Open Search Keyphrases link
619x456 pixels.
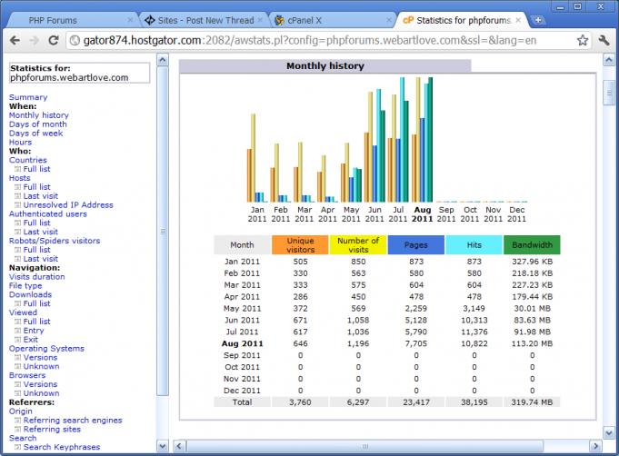(62, 447)
